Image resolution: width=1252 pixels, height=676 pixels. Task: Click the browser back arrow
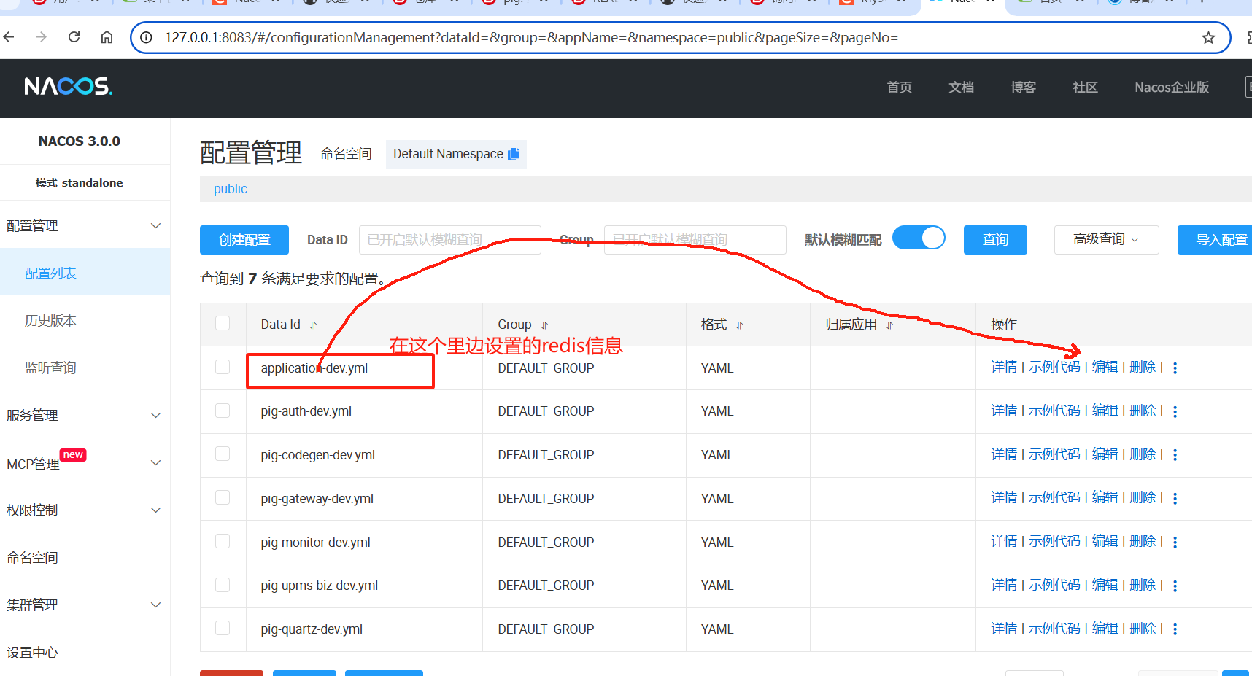click(9, 36)
